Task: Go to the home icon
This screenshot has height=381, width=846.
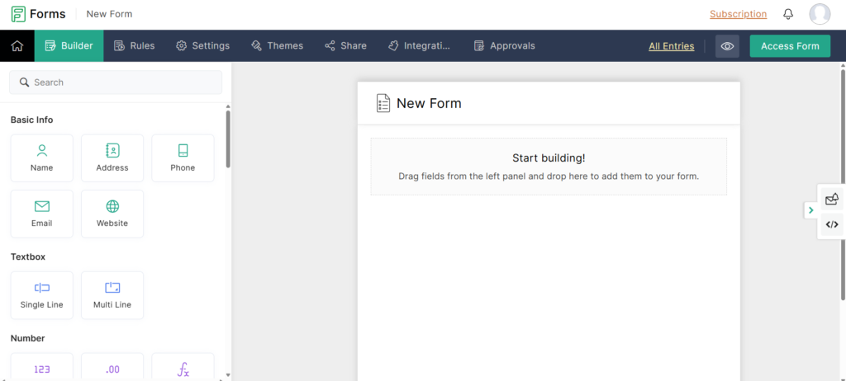Action: pyautogui.click(x=17, y=46)
